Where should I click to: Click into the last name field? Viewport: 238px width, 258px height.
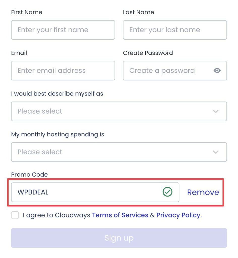(175, 30)
